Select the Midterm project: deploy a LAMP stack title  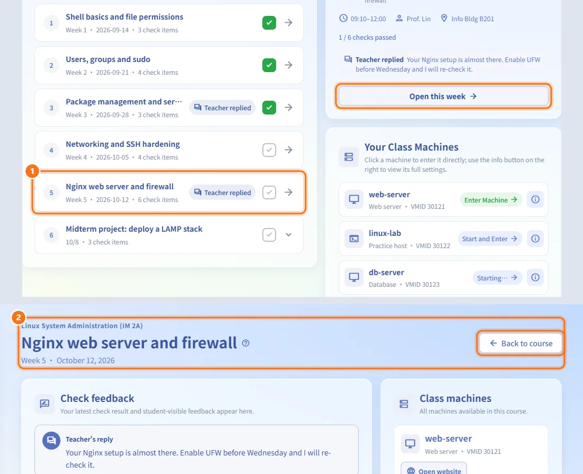point(134,229)
